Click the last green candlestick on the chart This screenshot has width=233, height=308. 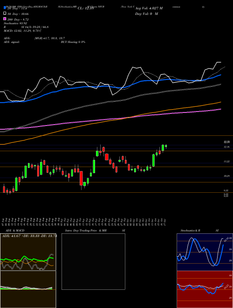pos(166,146)
